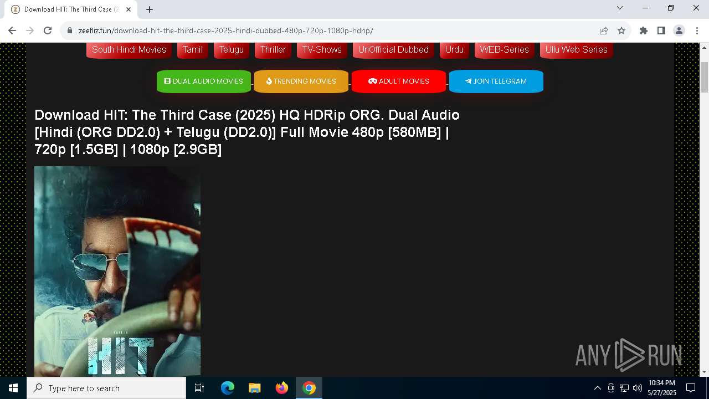Screen dimensions: 709x399
Task: Close the Download HIT tab
Action: [x=129, y=9]
